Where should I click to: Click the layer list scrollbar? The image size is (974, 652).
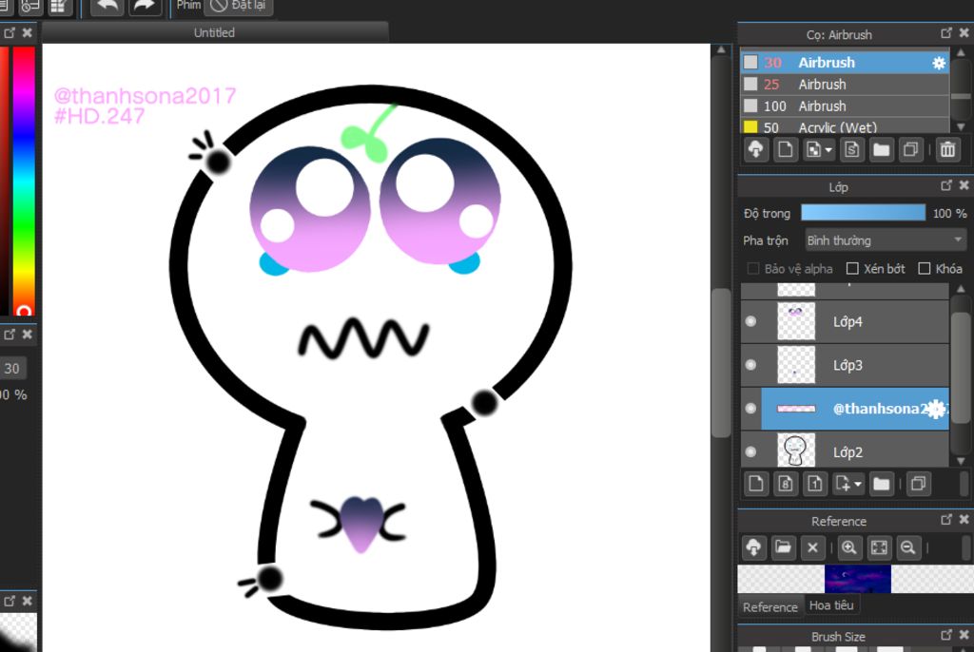pos(961,366)
